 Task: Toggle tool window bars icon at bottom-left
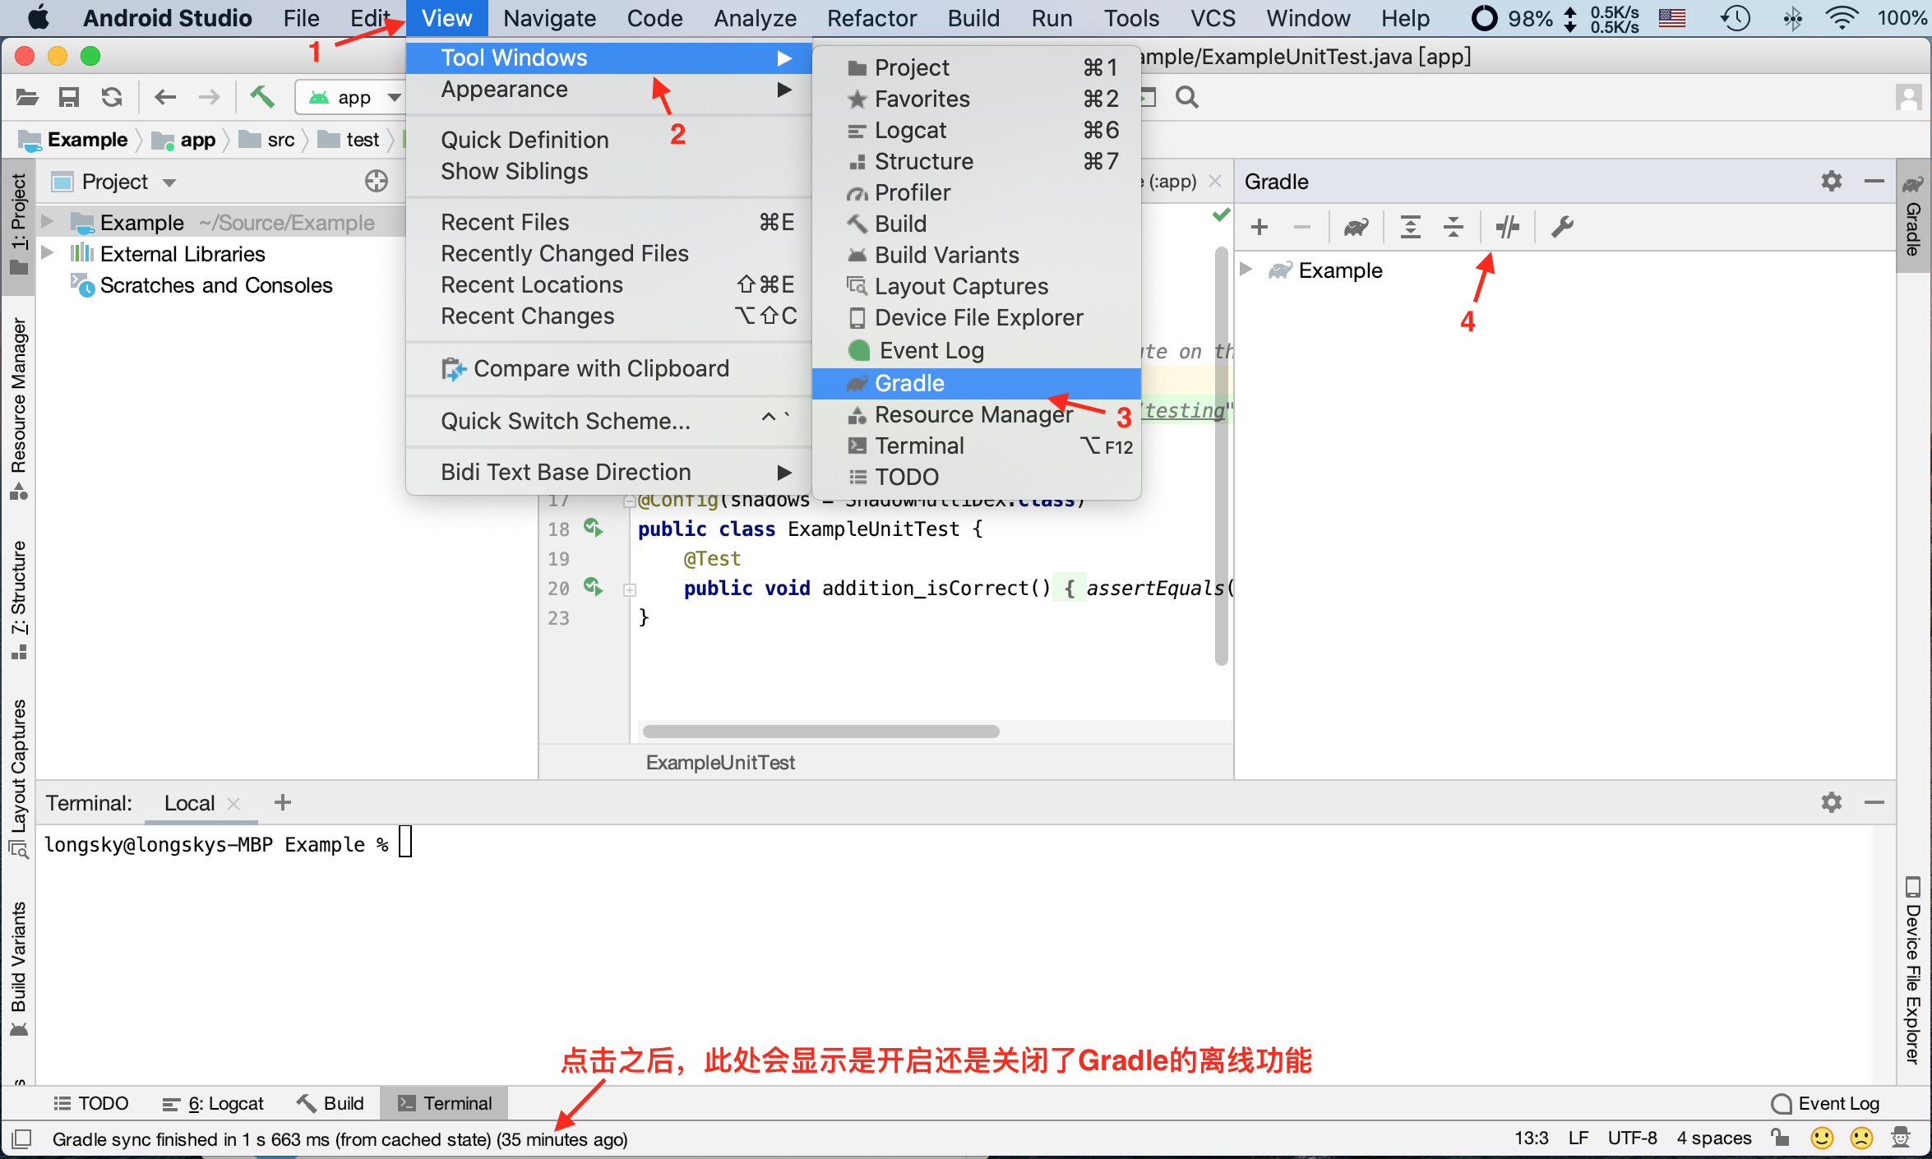point(21,1138)
